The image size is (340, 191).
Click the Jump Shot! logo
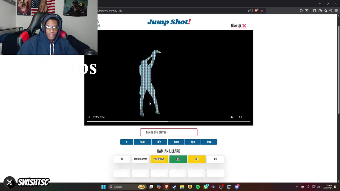(169, 22)
